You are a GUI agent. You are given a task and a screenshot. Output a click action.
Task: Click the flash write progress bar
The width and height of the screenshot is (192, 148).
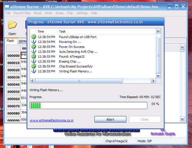click(88, 106)
